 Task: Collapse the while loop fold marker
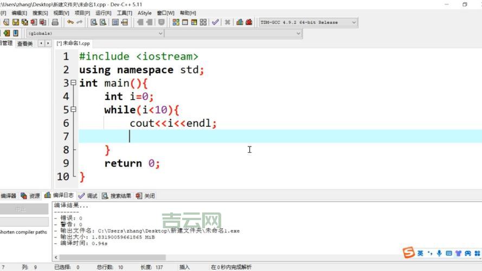(73, 109)
